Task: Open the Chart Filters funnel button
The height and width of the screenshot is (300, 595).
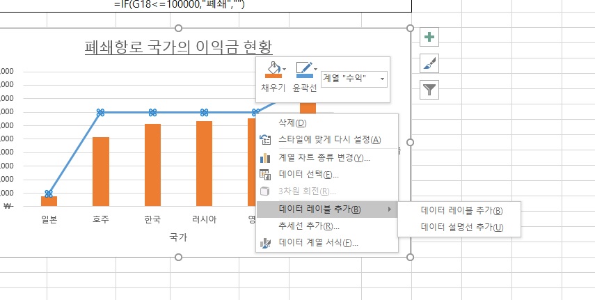Action: point(431,89)
